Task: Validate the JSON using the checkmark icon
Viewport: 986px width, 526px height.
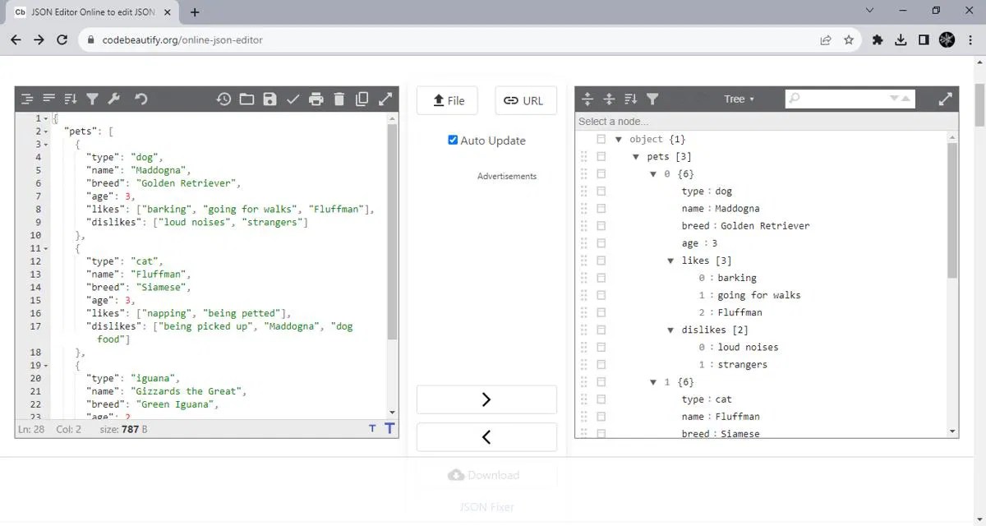Action: (x=293, y=99)
